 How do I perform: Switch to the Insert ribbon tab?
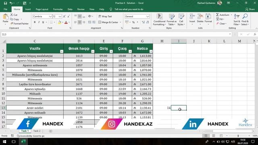28,9
